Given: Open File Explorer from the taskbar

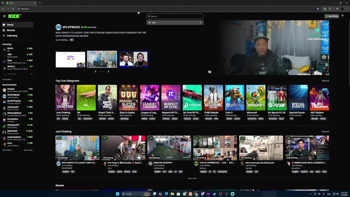Looking at the screenshot, I should click(172, 194).
